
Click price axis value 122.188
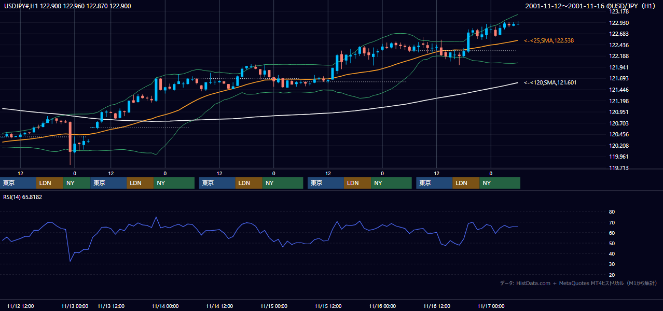tap(619, 56)
